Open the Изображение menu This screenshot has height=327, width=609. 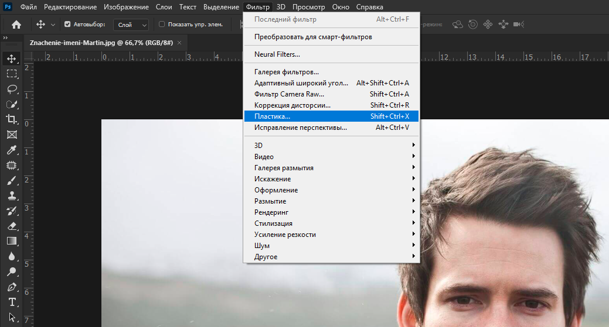(x=126, y=7)
